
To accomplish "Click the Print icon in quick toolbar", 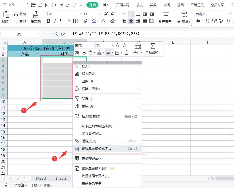I will click(x=54, y=5).
